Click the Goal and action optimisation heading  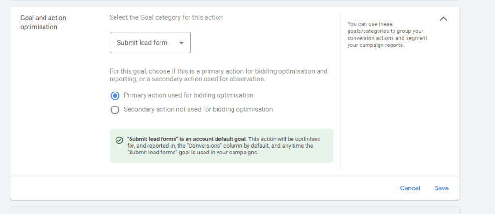(x=43, y=22)
